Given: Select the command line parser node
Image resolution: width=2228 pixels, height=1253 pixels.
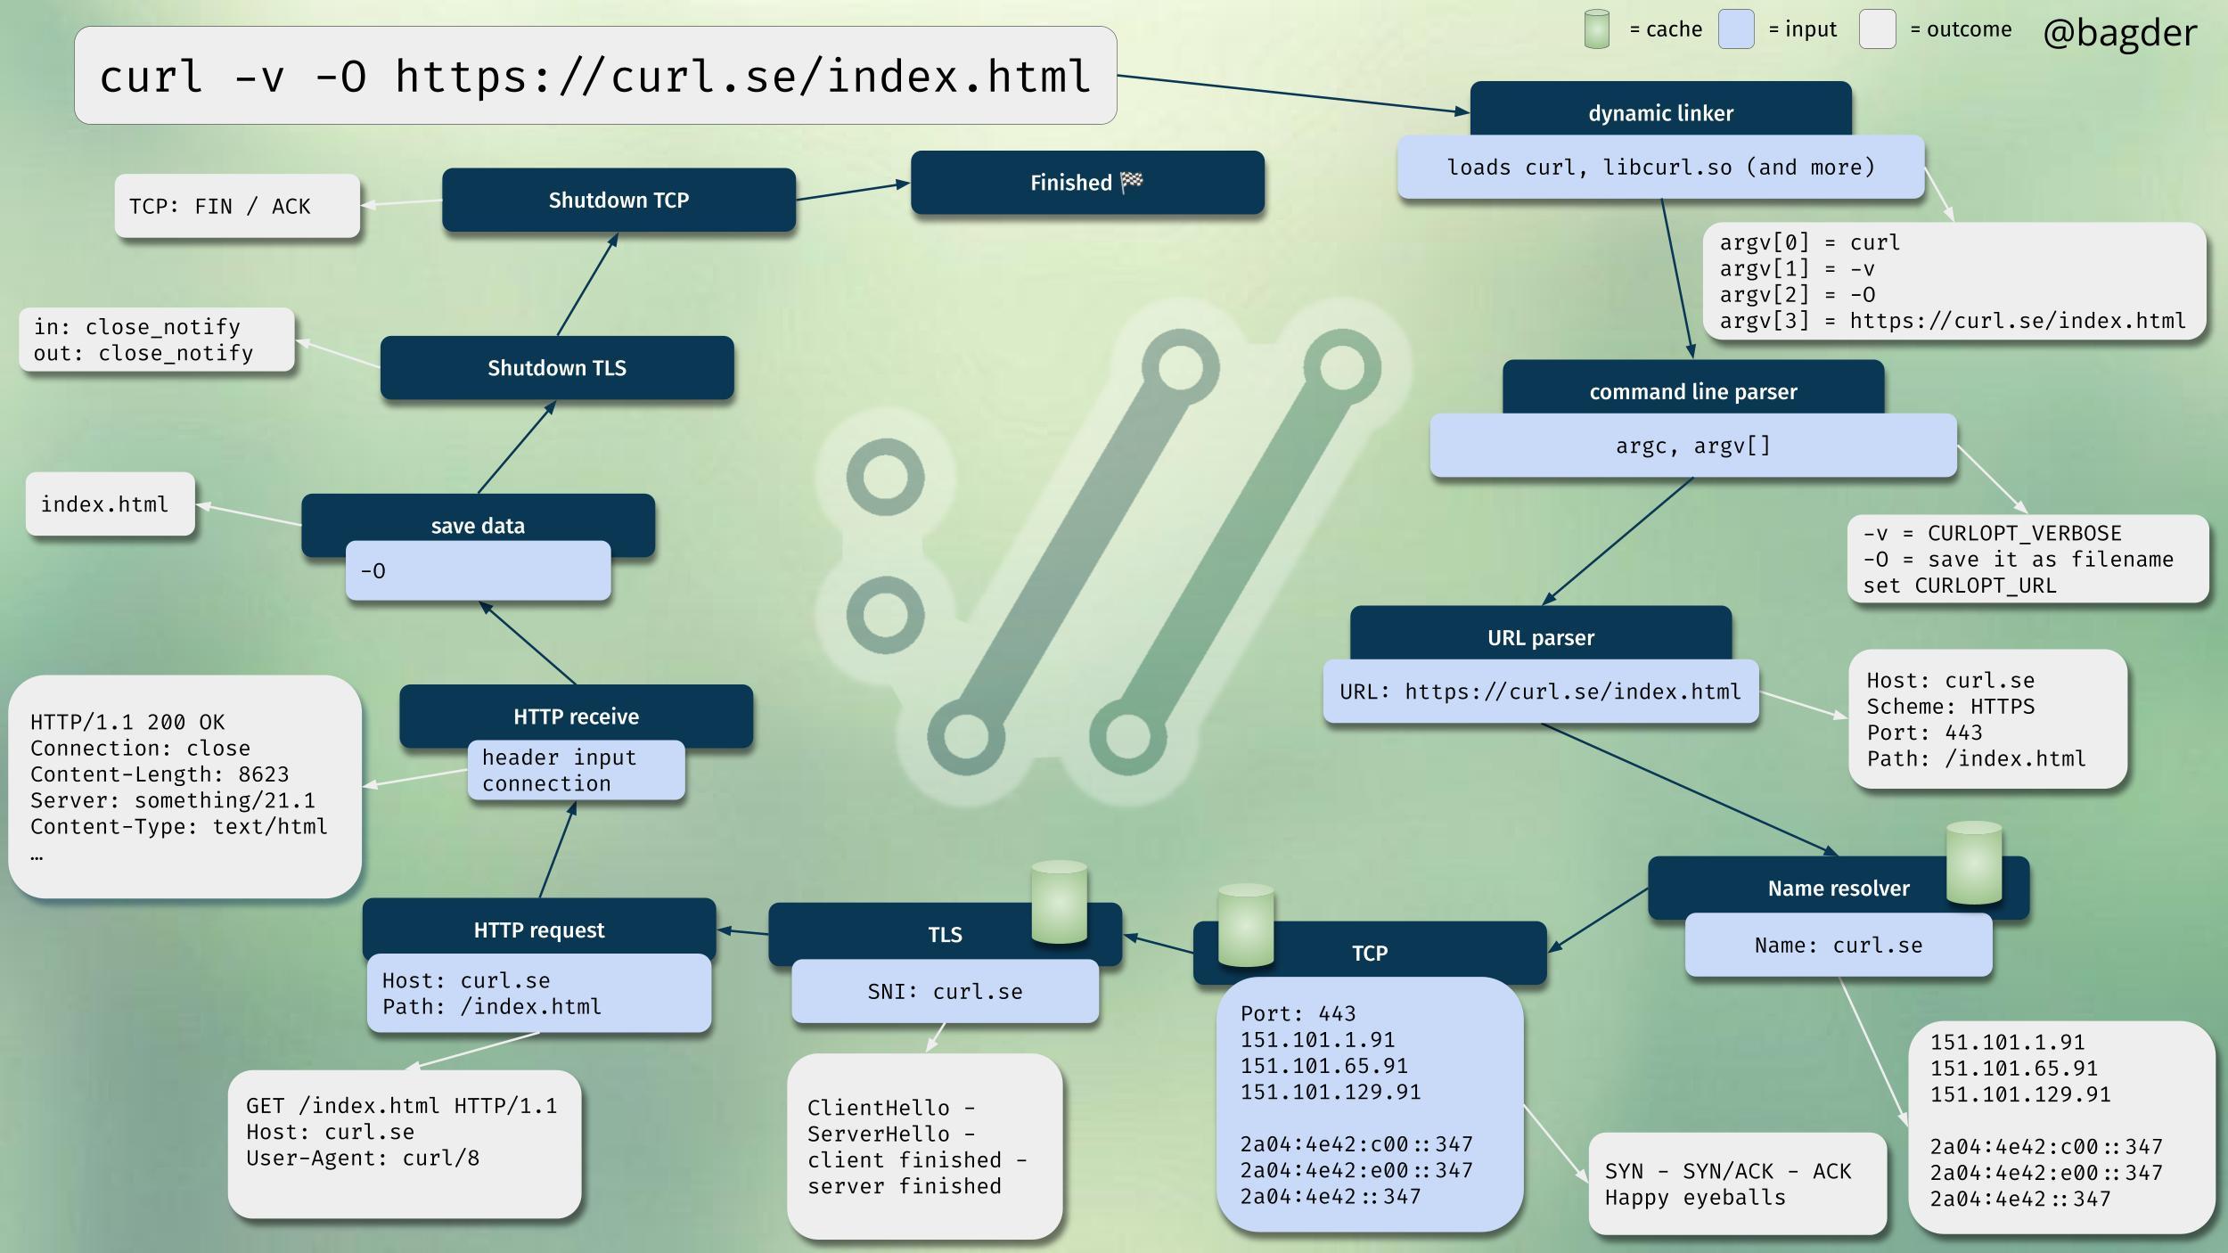Looking at the screenshot, I should 1692,391.
